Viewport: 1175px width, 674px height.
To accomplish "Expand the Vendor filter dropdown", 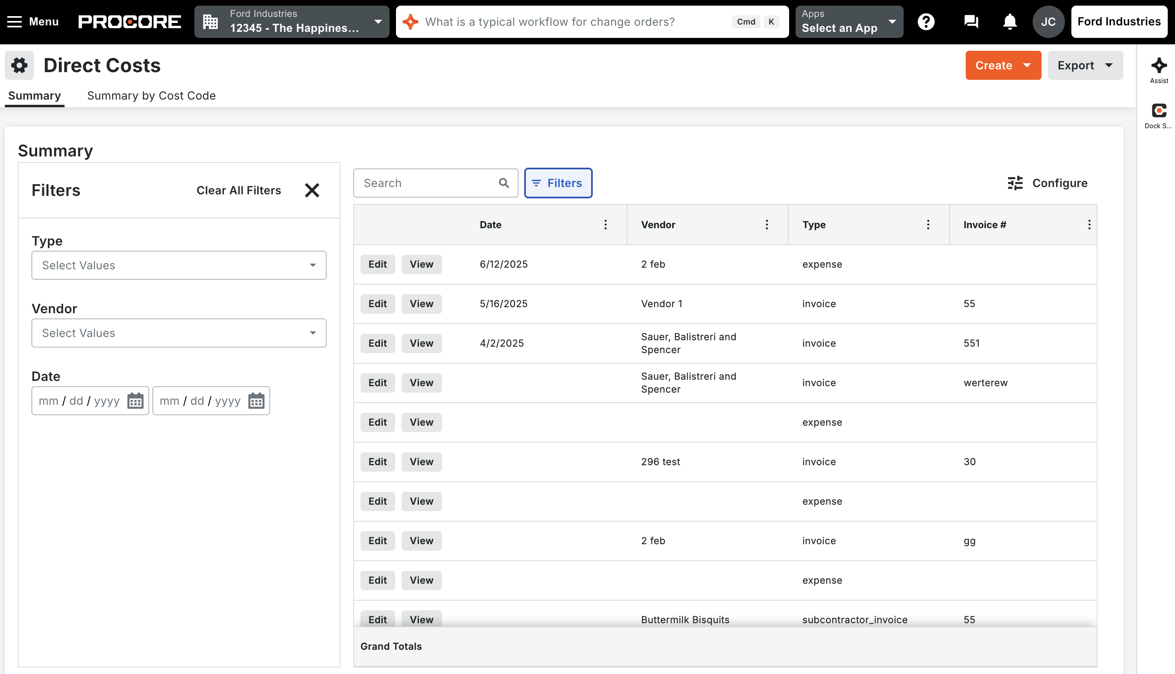I will [179, 333].
